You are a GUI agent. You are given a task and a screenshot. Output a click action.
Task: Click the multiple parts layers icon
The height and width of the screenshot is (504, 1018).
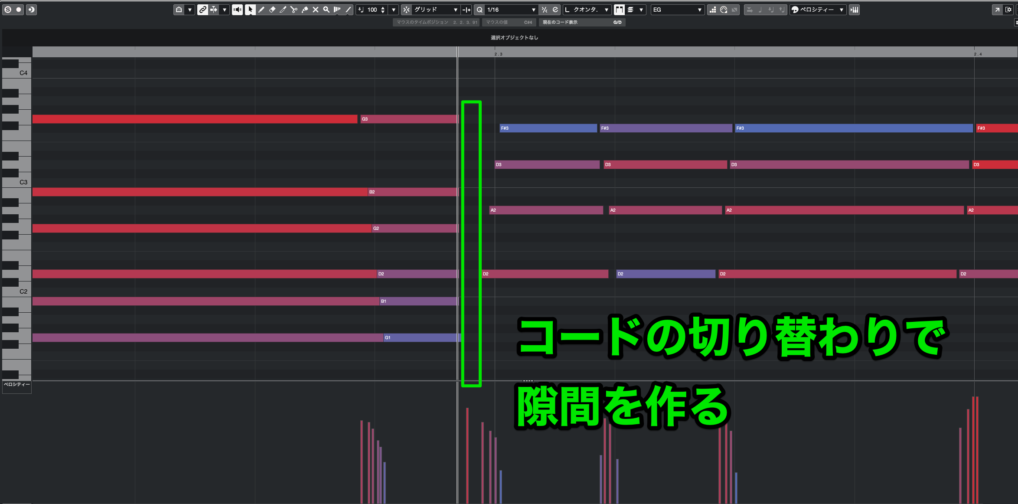coord(631,10)
